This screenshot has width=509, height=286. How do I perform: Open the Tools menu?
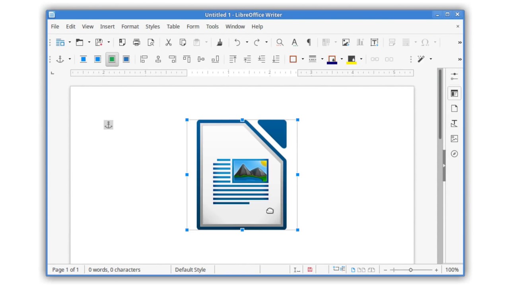(212, 26)
